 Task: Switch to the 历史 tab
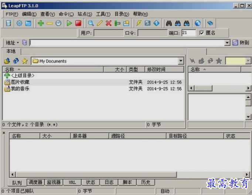tap(146, 182)
